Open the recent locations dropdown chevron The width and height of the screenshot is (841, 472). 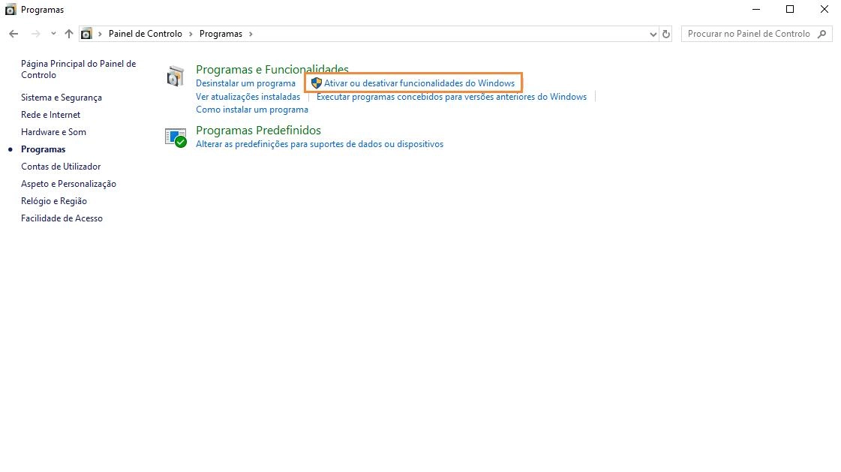(53, 34)
